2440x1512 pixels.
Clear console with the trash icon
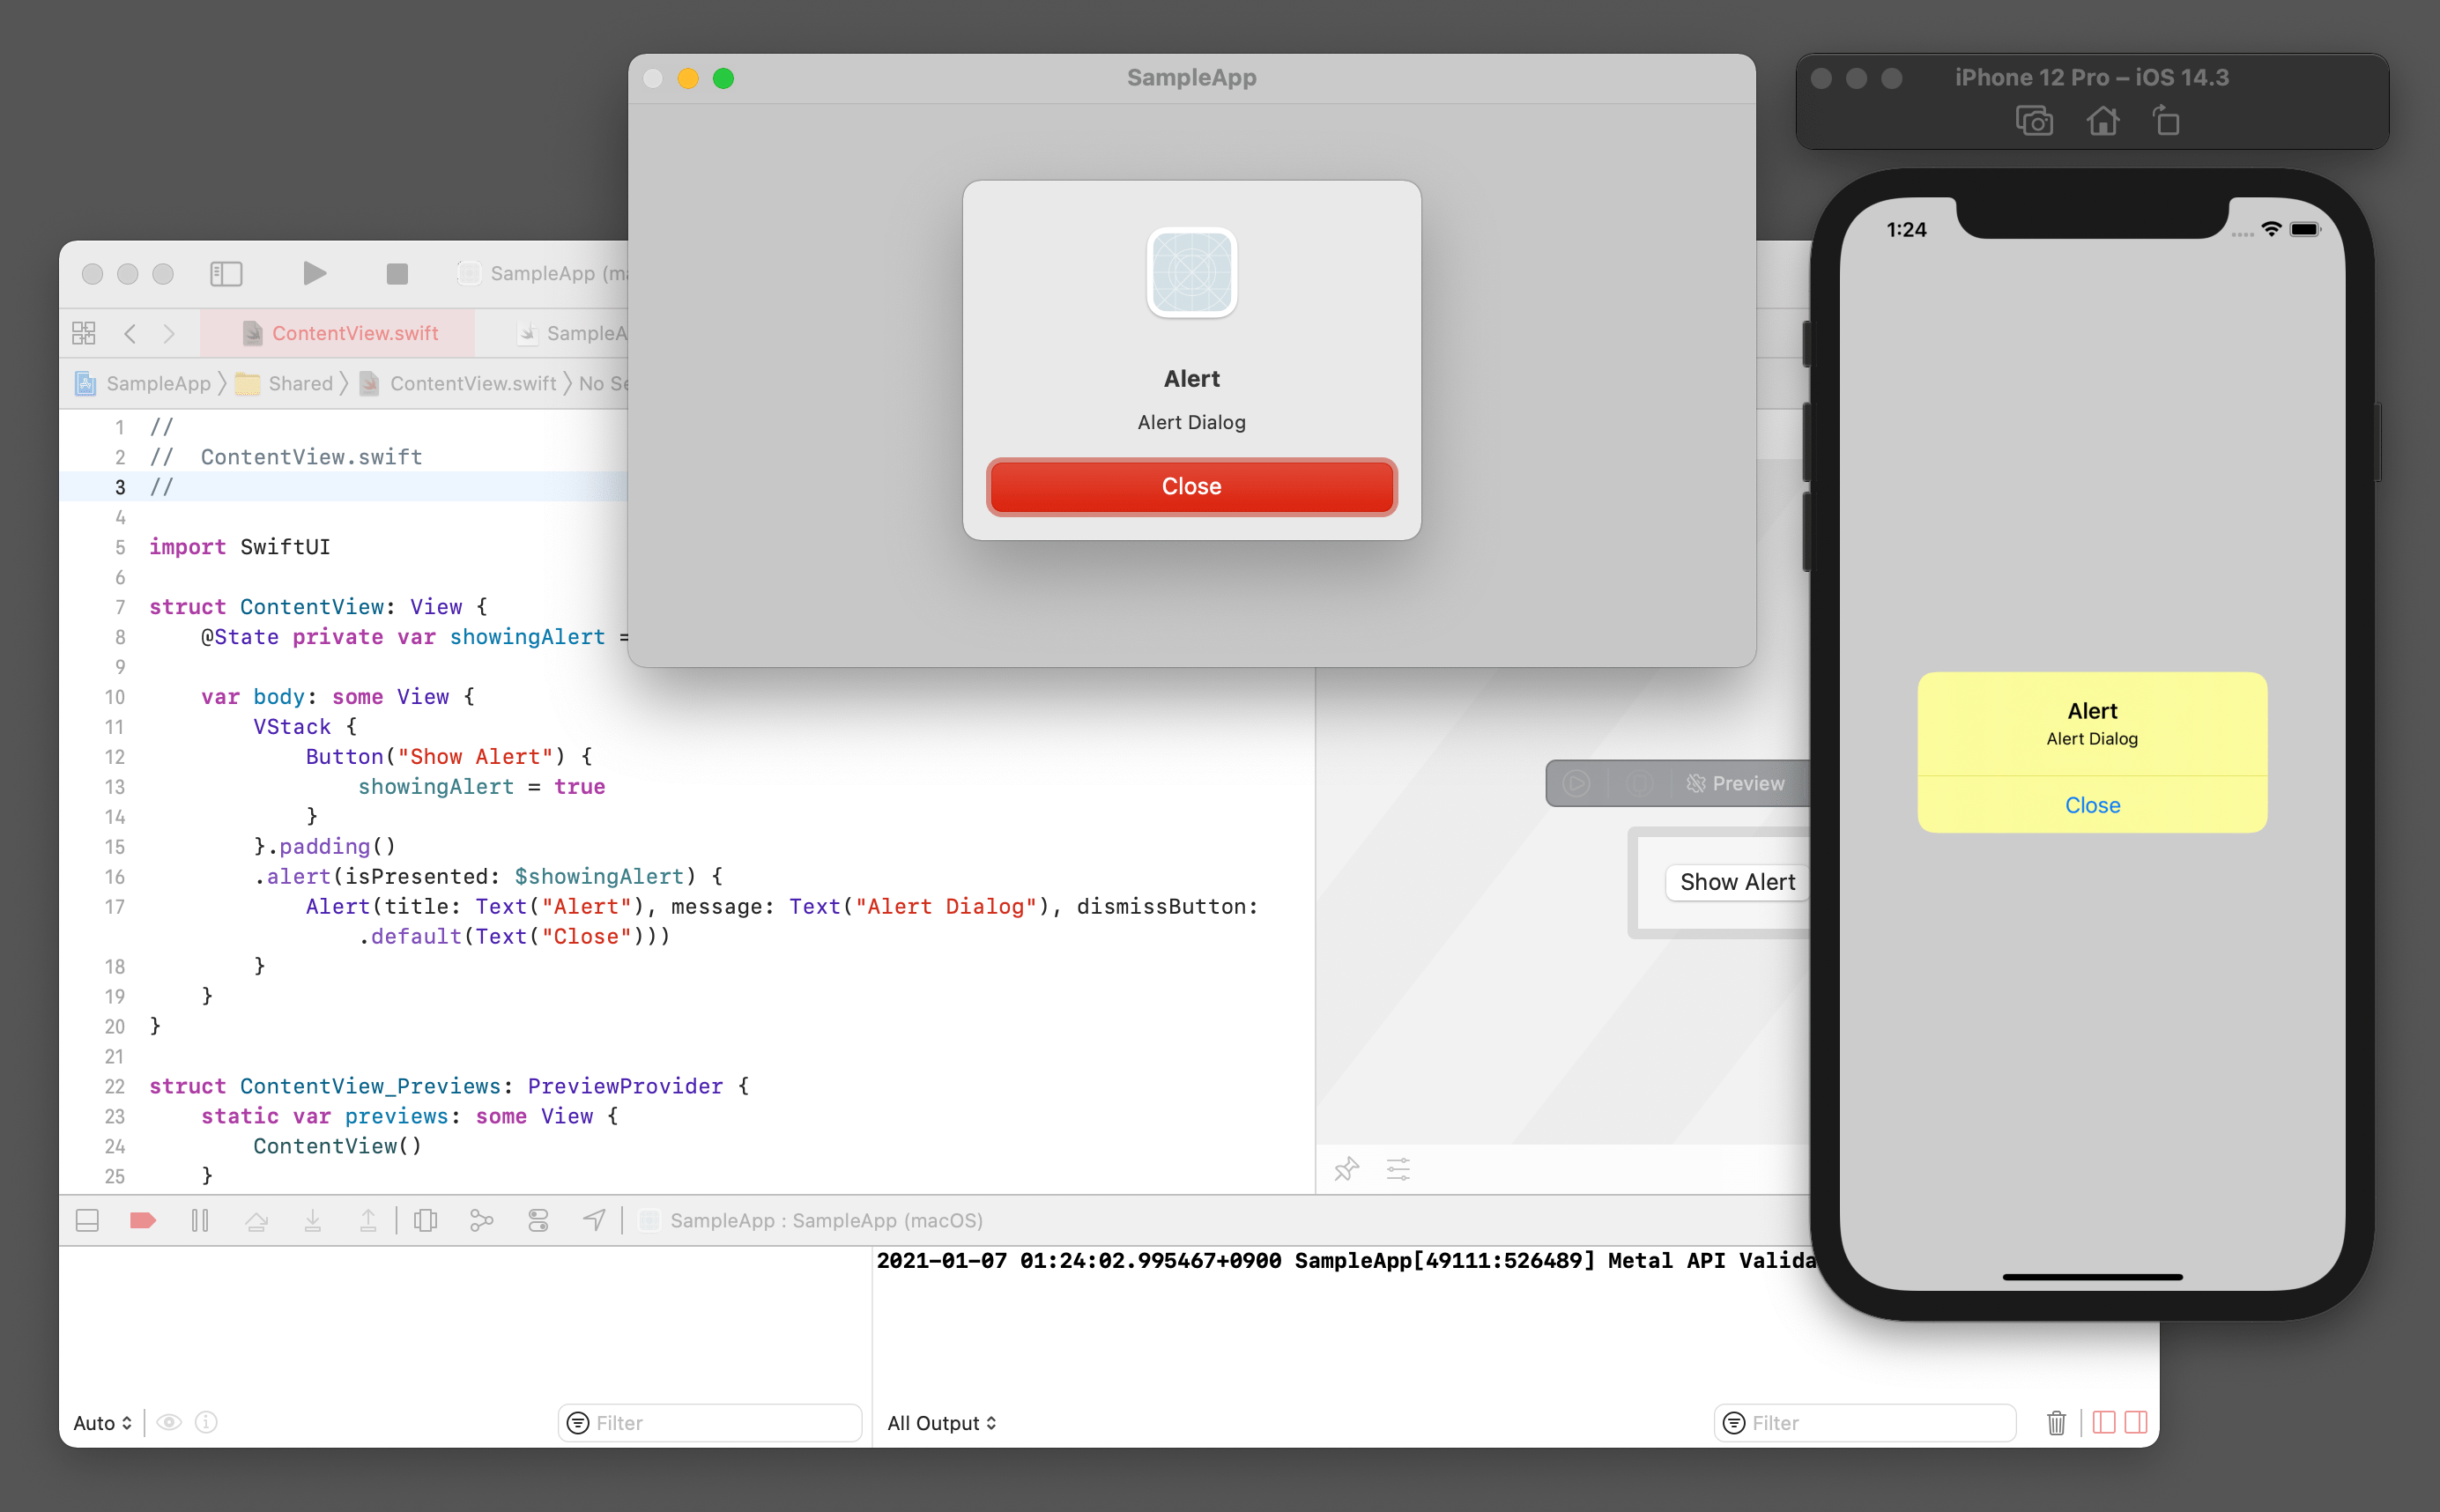coord(2056,1422)
